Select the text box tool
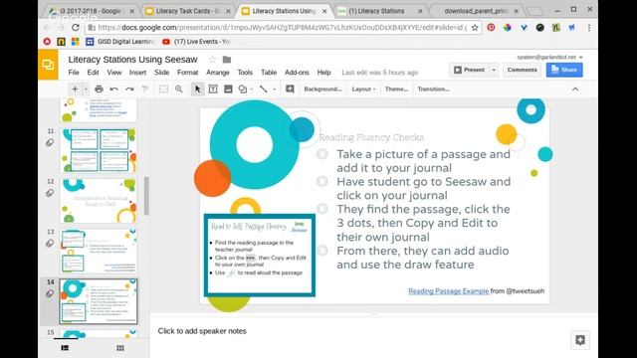The width and height of the screenshot is (637, 358). [x=213, y=89]
